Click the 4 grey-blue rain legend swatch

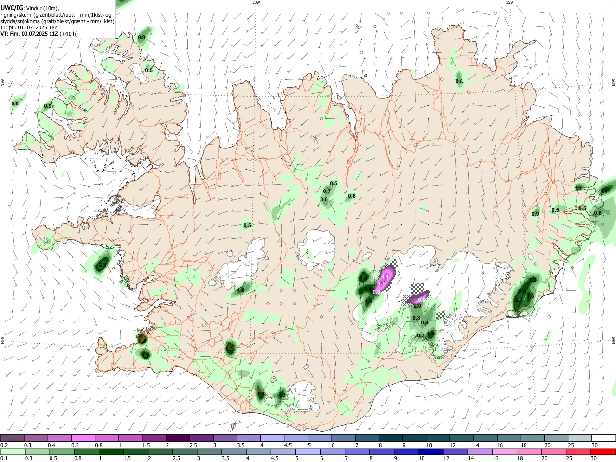click(258, 451)
